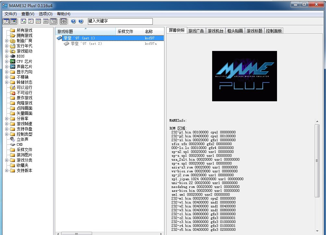Select the kof97a clone game row
This screenshot has height=235, width=326.
pyautogui.click(x=110, y=43)
